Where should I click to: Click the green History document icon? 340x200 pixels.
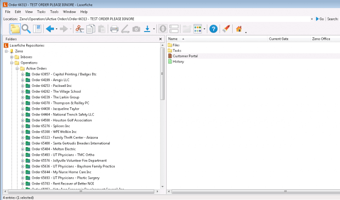click(x=170, y=62)
